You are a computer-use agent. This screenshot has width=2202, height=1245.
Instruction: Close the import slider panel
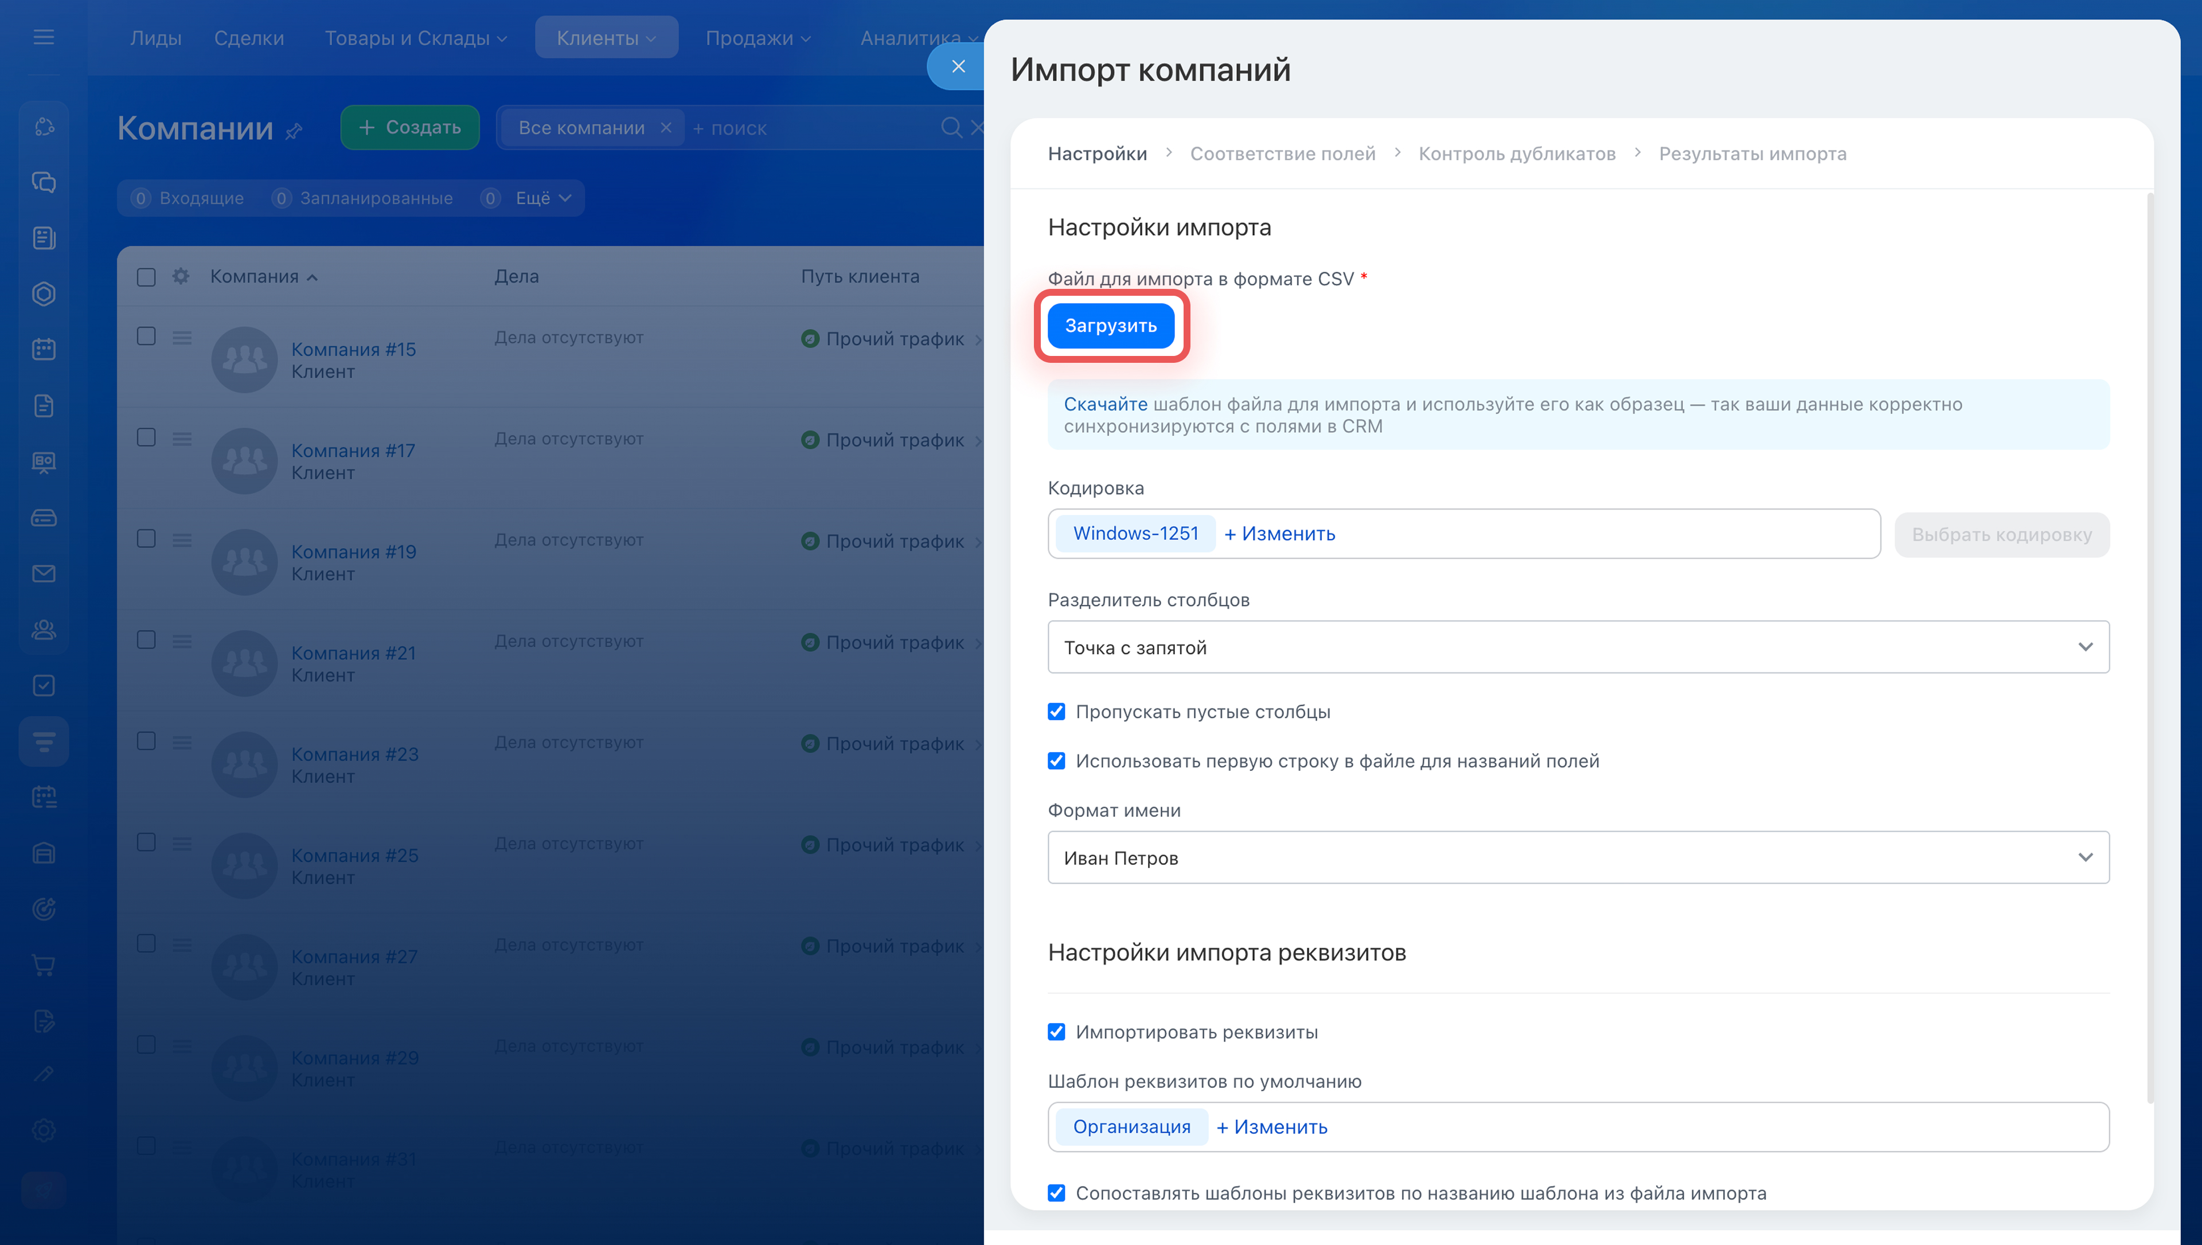point(958,66)
